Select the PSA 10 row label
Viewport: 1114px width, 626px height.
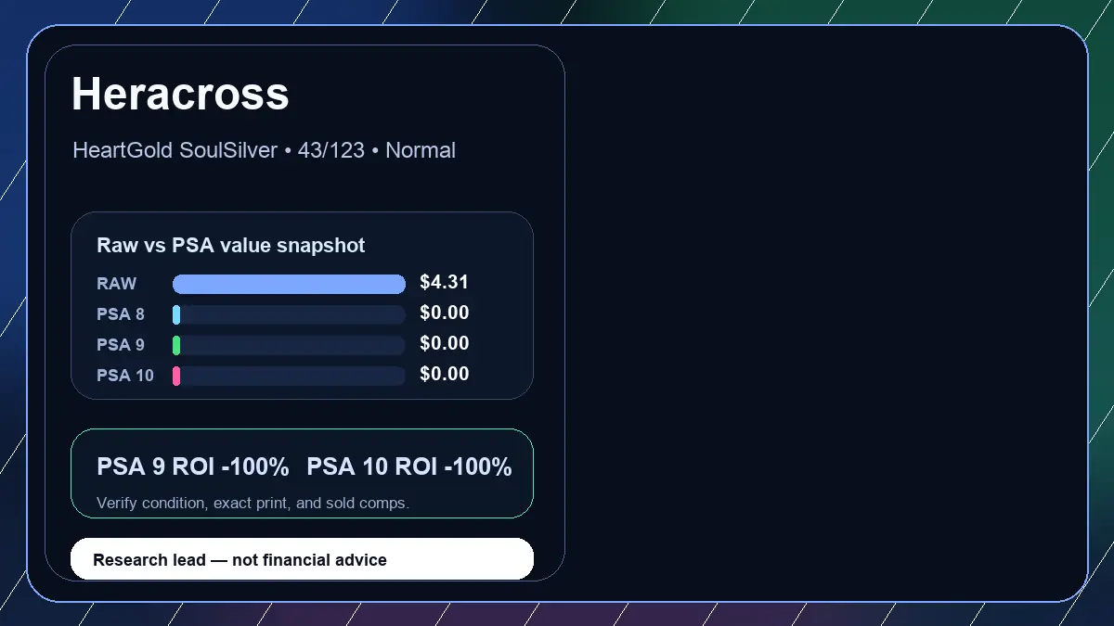point(125,376)
